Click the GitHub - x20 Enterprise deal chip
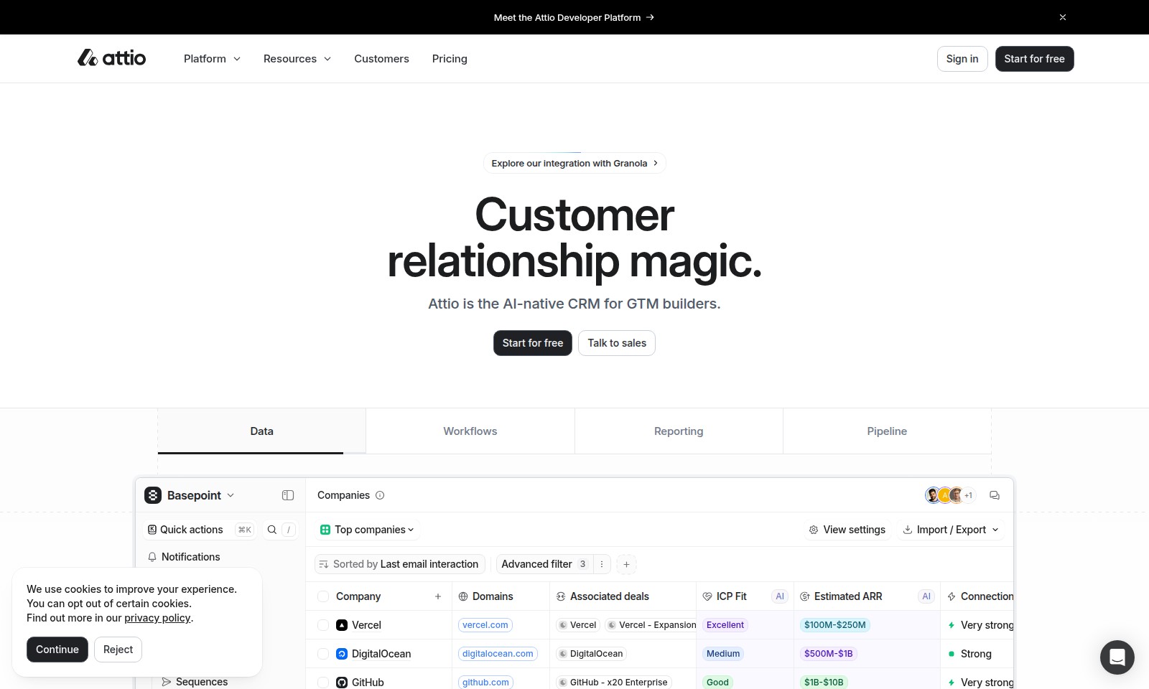Screen dimensions: 1149x689 [x=614, y=683]
